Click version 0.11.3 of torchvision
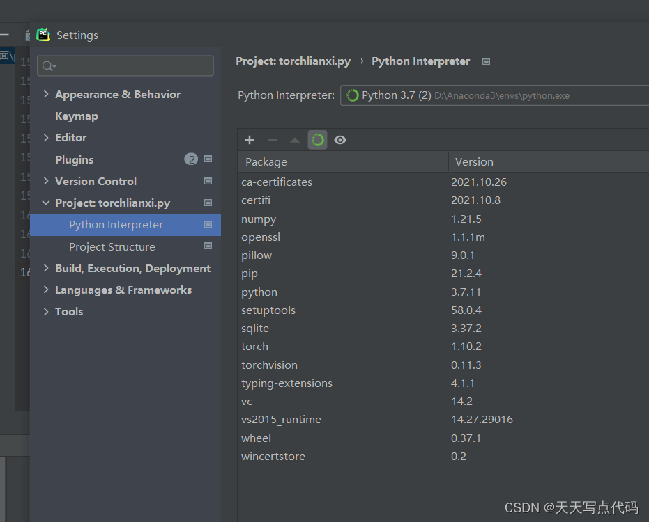Screen dimensions: 649x522 (466, 365)
